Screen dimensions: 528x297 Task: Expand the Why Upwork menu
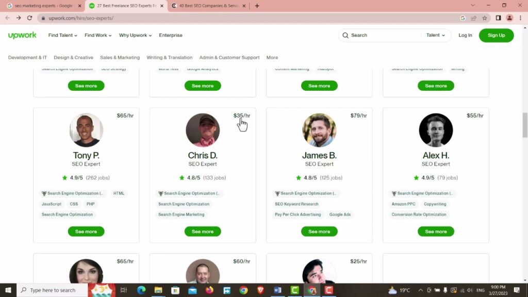(135, 35)
